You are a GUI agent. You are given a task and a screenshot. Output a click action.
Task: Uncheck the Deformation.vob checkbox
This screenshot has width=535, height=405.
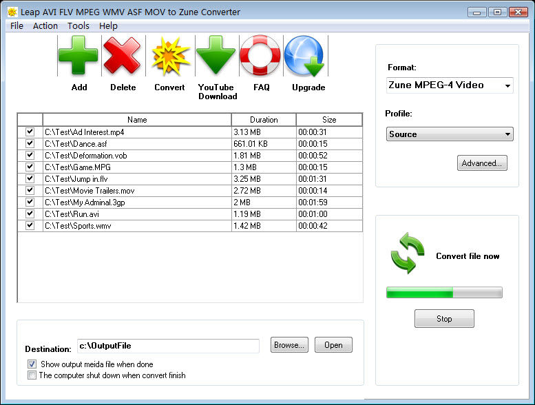pyautogui.click(x=30, y=155)
